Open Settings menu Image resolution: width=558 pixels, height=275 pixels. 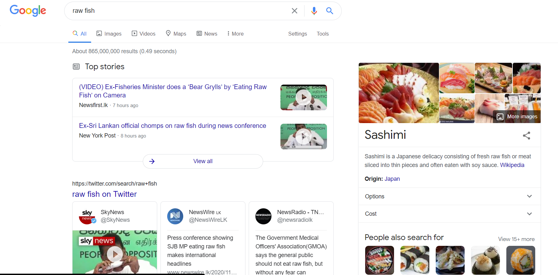click(x=297, y=34)
